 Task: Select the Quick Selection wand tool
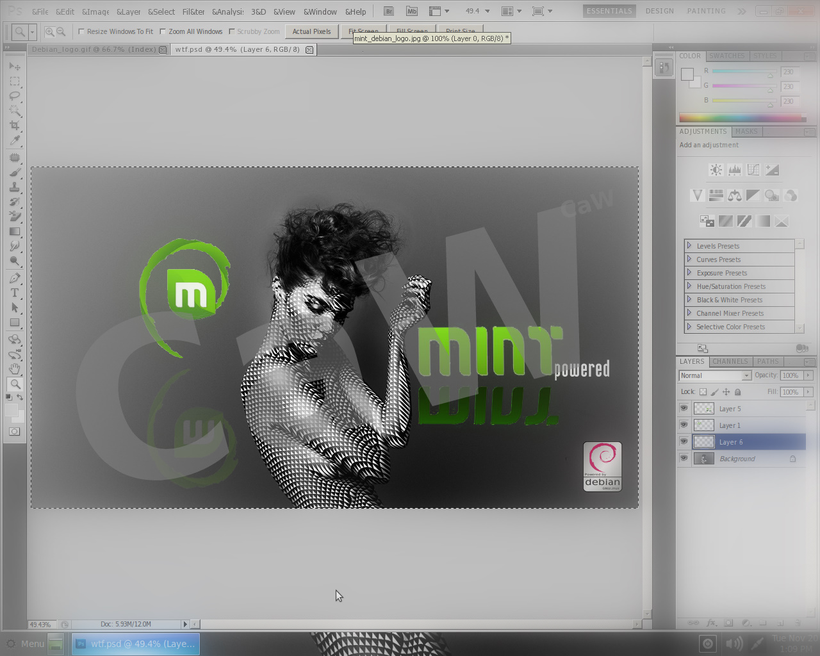pyautogui.click(x=15, y=111)
